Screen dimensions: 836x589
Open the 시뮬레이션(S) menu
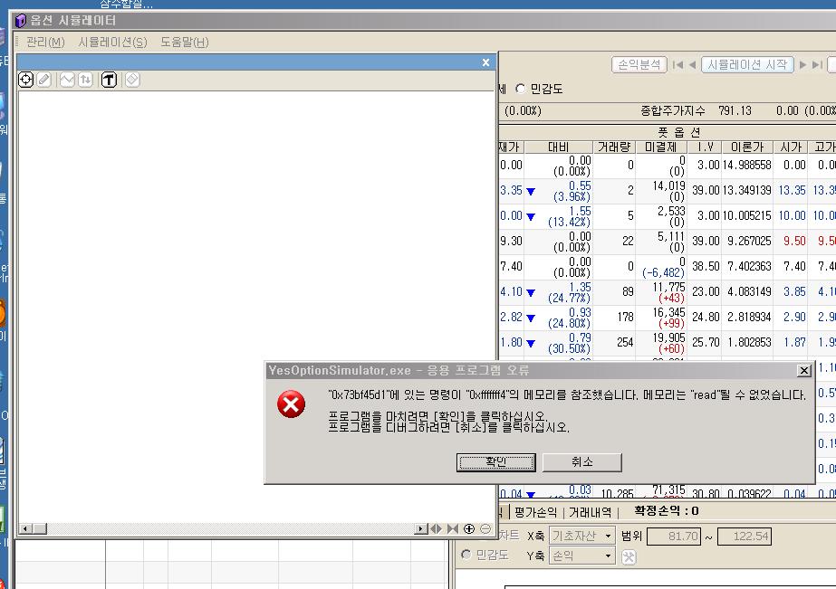[112, 42]
